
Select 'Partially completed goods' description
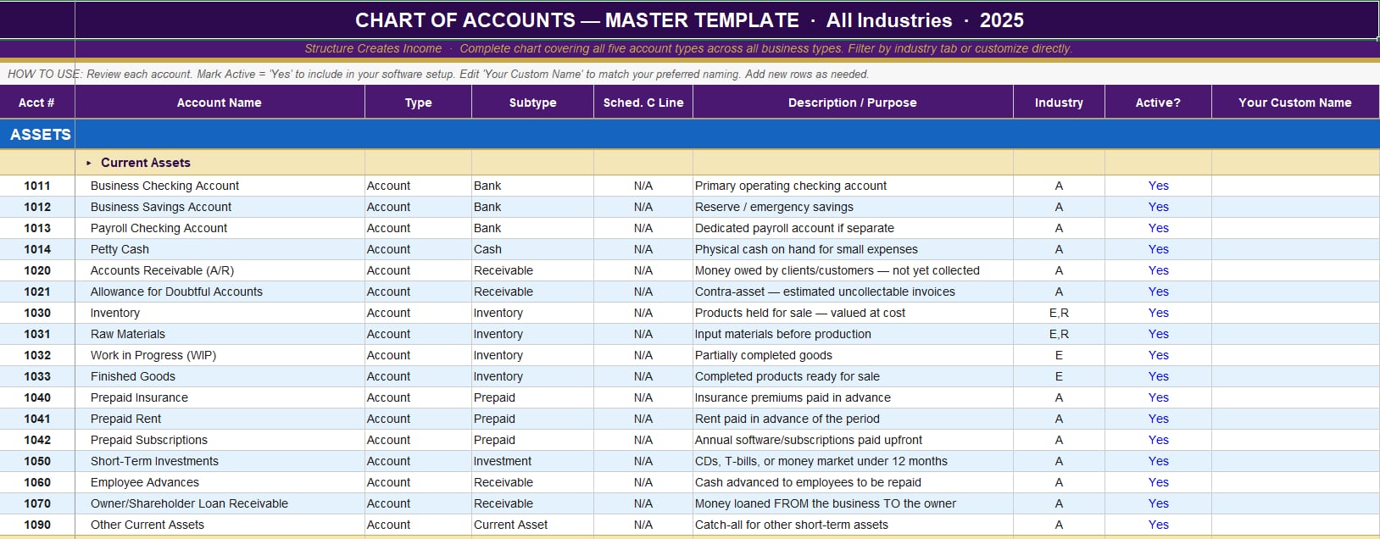click(x=853, y=355)
